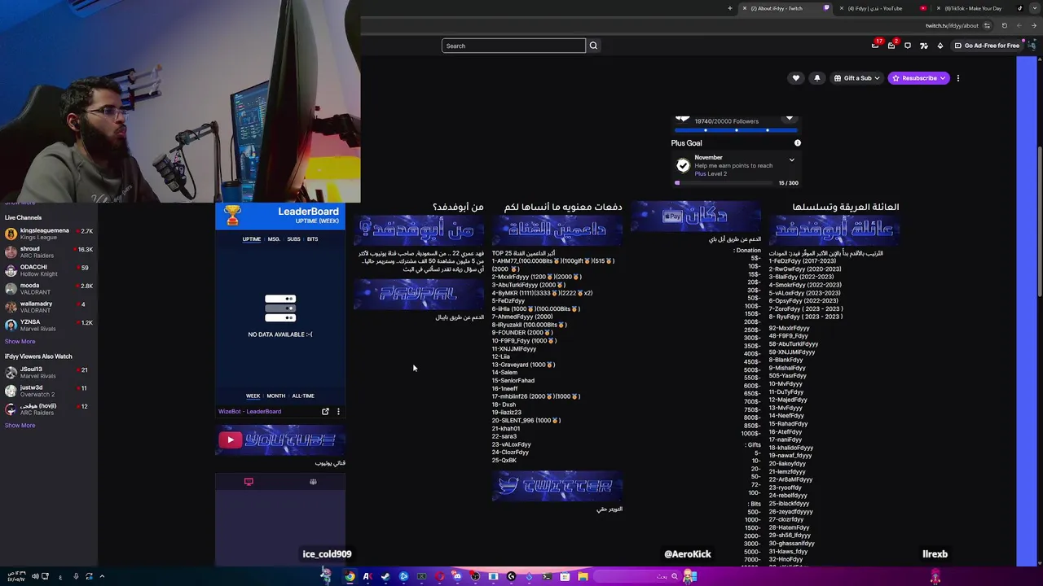Click the YouTube panel banner

tap(280, 440)
